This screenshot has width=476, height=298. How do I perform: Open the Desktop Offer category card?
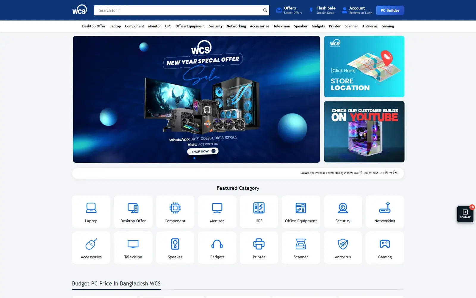(133, 212)
